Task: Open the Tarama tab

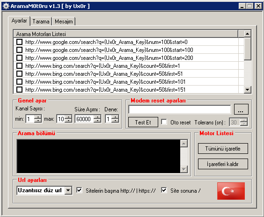Action: [41, 22]
